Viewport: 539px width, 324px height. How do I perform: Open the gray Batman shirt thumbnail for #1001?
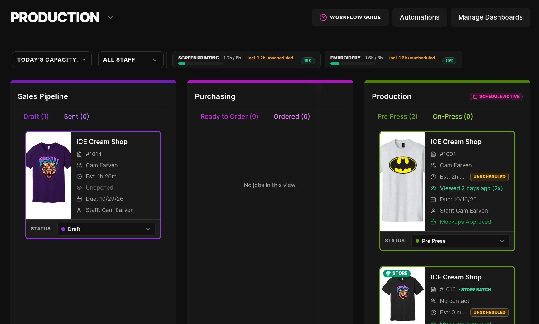403,181
